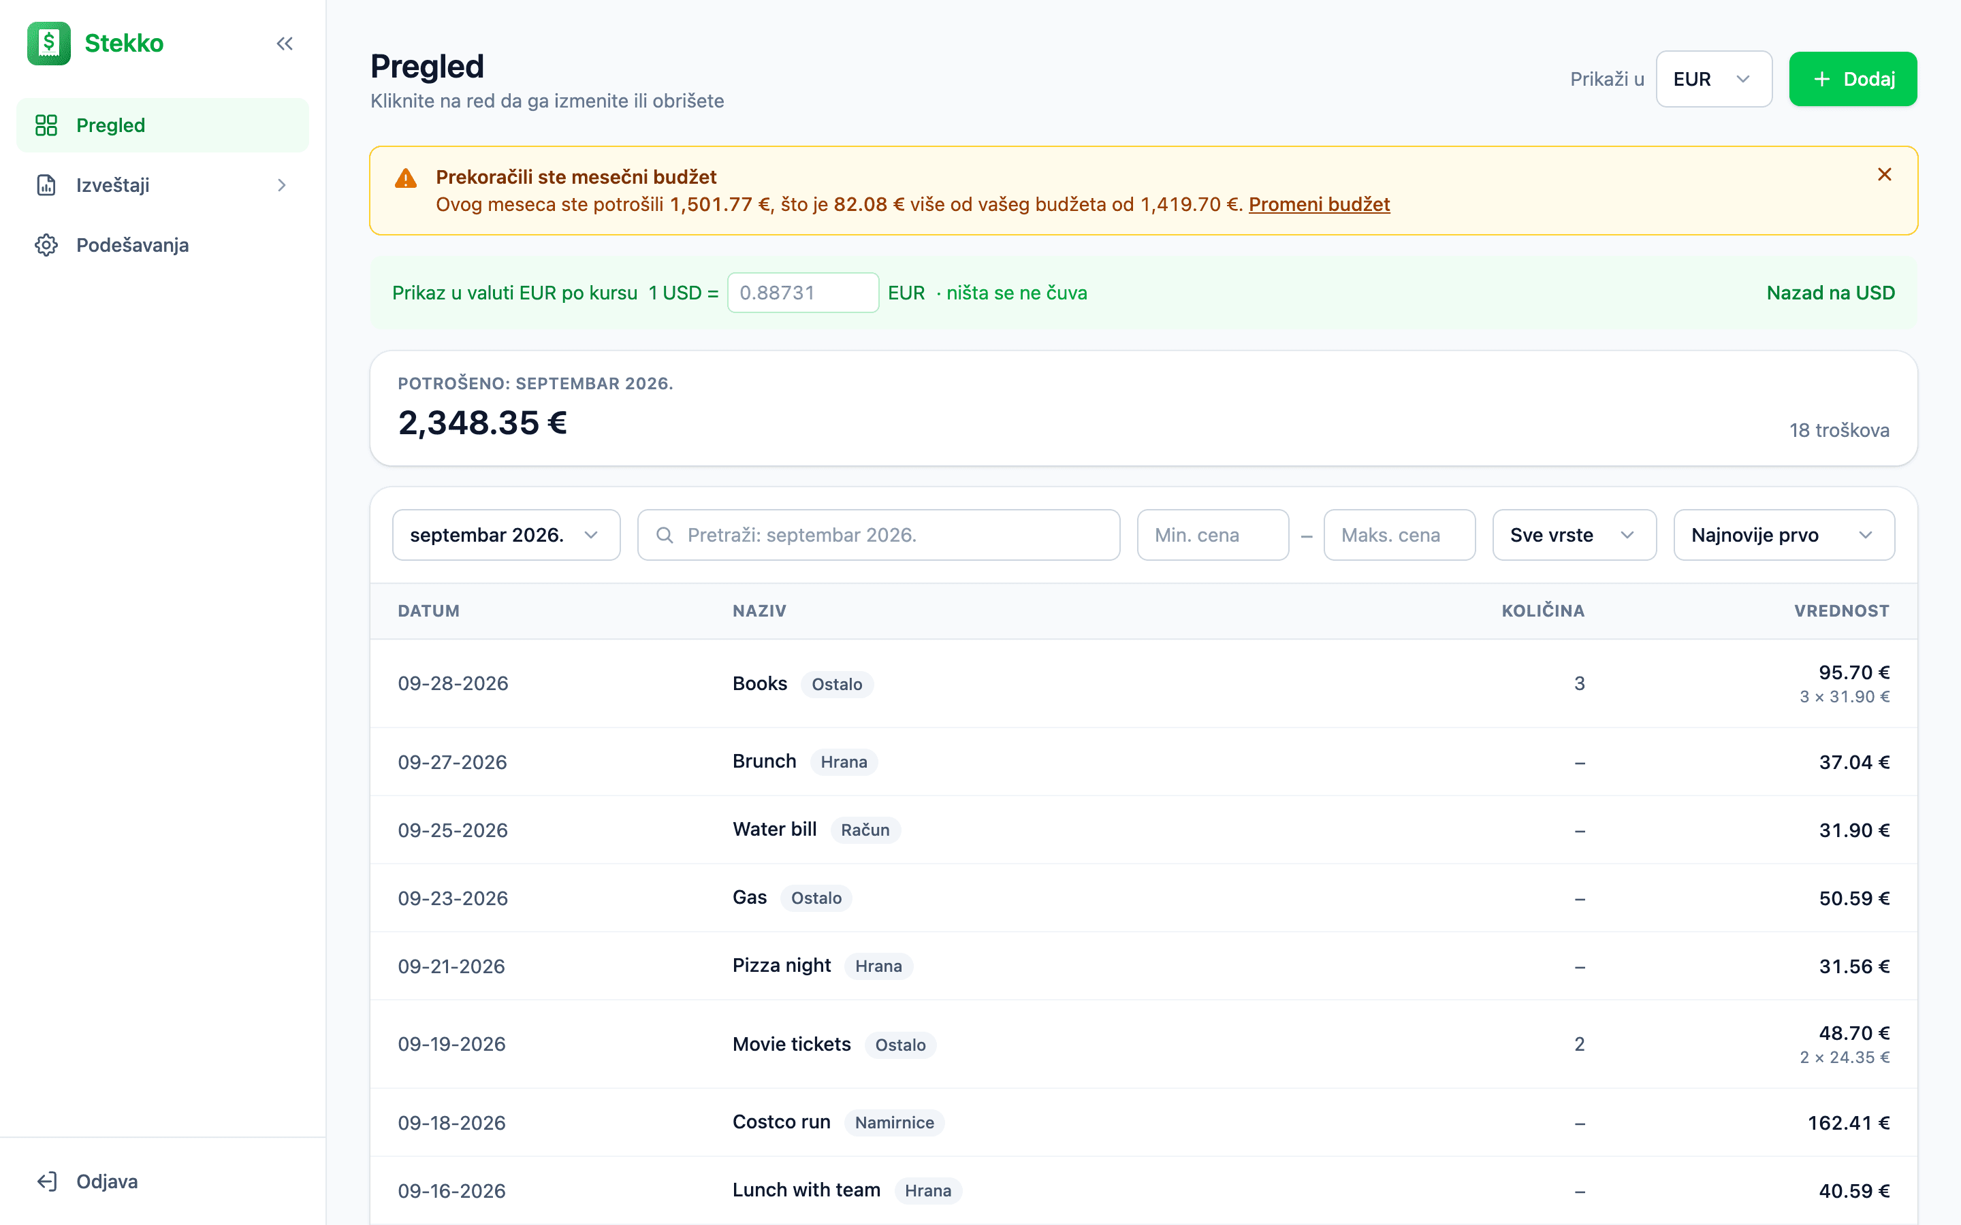Click the green Dodaj button

(1853, 80)
